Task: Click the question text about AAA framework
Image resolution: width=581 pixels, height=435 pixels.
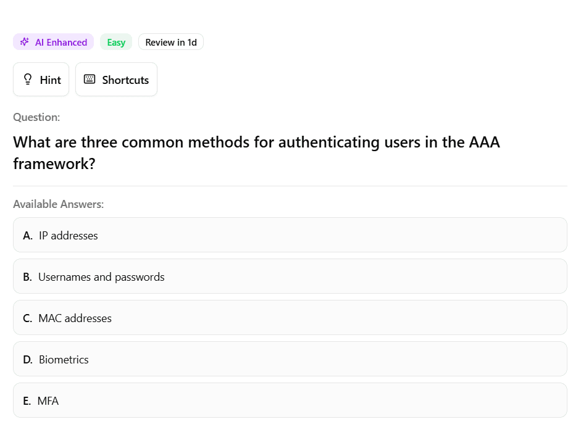Action: pyautogui.click(x=256, y=152)
